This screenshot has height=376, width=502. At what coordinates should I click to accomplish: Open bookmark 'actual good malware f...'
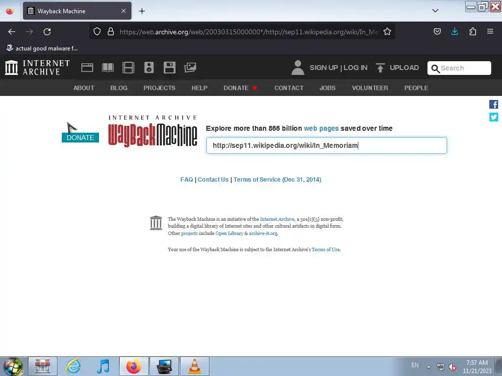coord(42,48)
